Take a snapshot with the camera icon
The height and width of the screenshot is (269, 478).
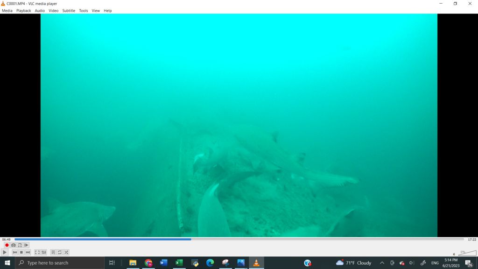pyautogui.click(x=13, y=245)
